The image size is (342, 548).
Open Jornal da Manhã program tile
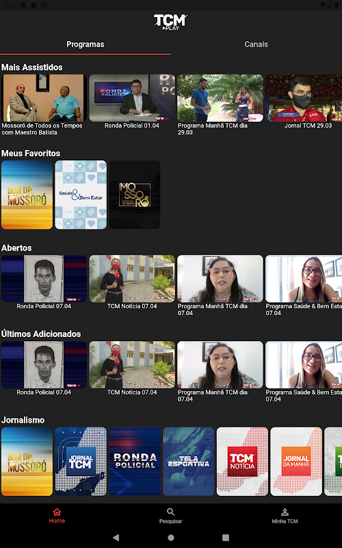(x=296, y=461)
